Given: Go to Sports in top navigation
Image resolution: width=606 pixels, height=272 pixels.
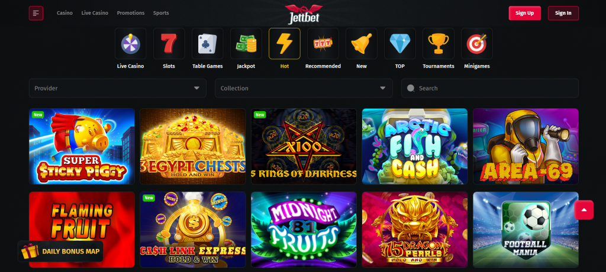Looking at the screenshot, I should [161, 13].
